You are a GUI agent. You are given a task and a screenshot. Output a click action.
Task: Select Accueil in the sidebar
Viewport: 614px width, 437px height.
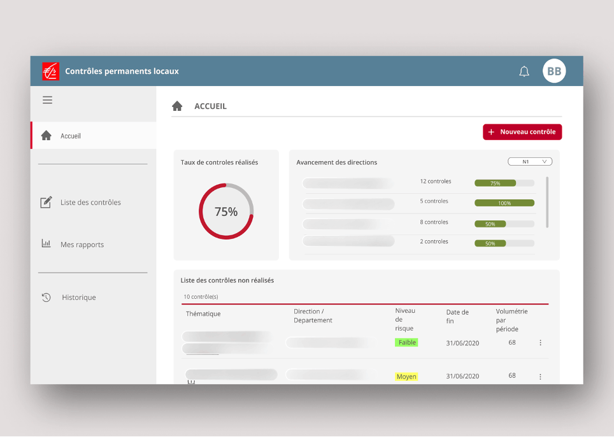[71, 136]
